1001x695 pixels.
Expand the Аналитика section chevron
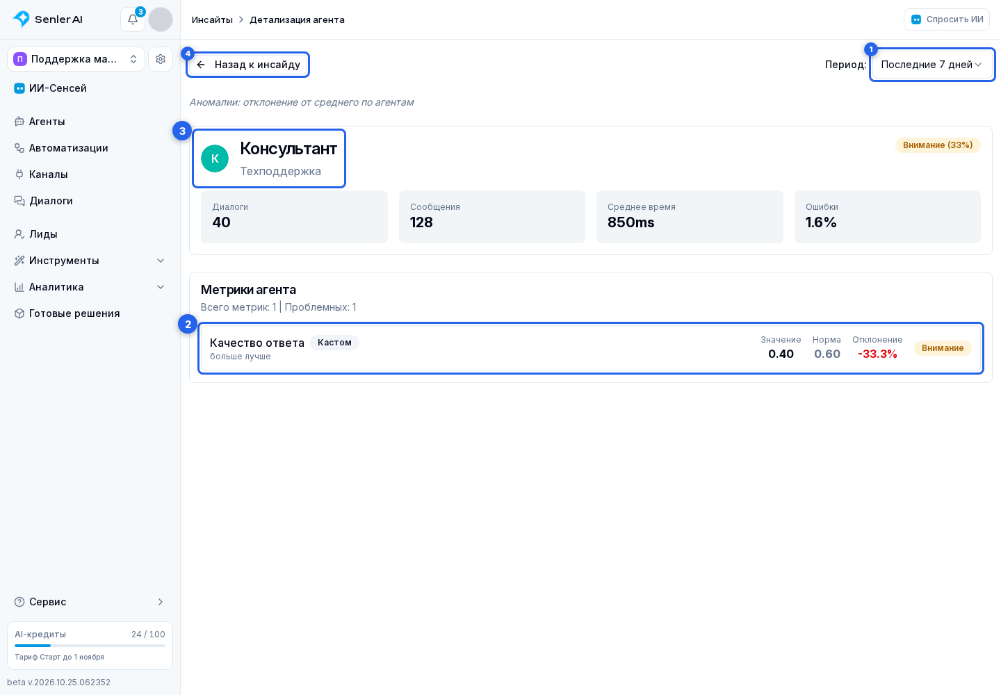161,287
